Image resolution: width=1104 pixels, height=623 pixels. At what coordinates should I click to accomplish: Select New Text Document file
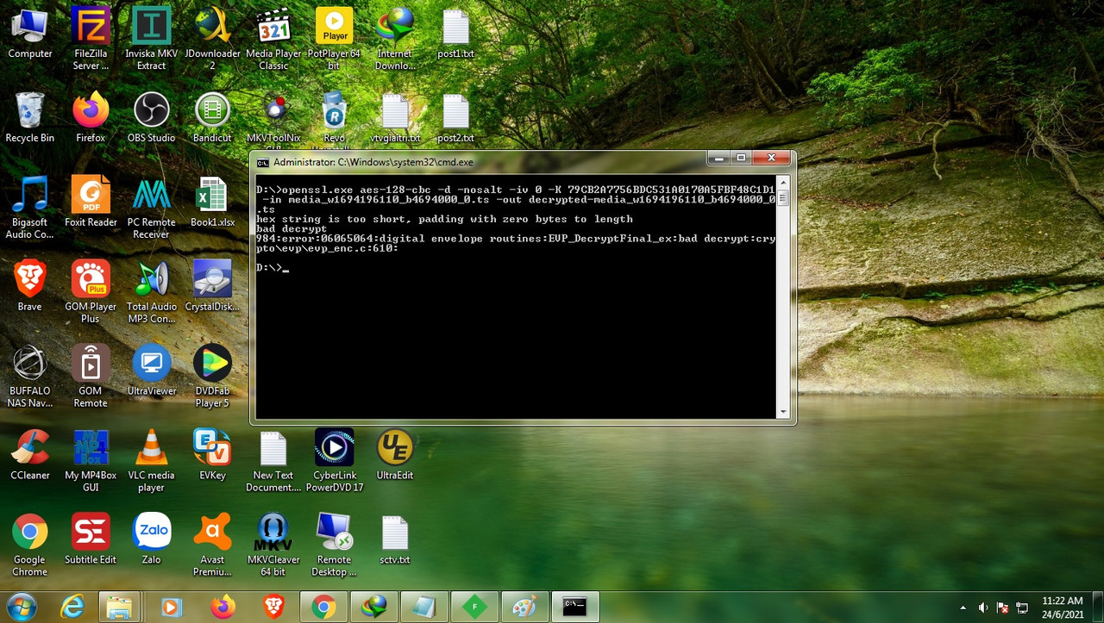[x=273, y=461]
